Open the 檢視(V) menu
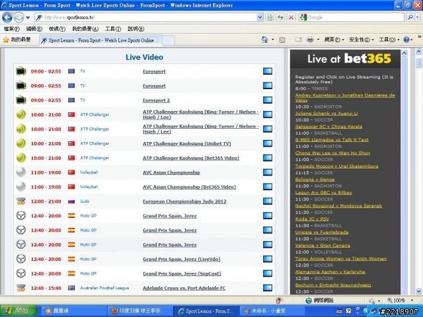This screenshot has width=423, height=317. [x=57, y=29]
